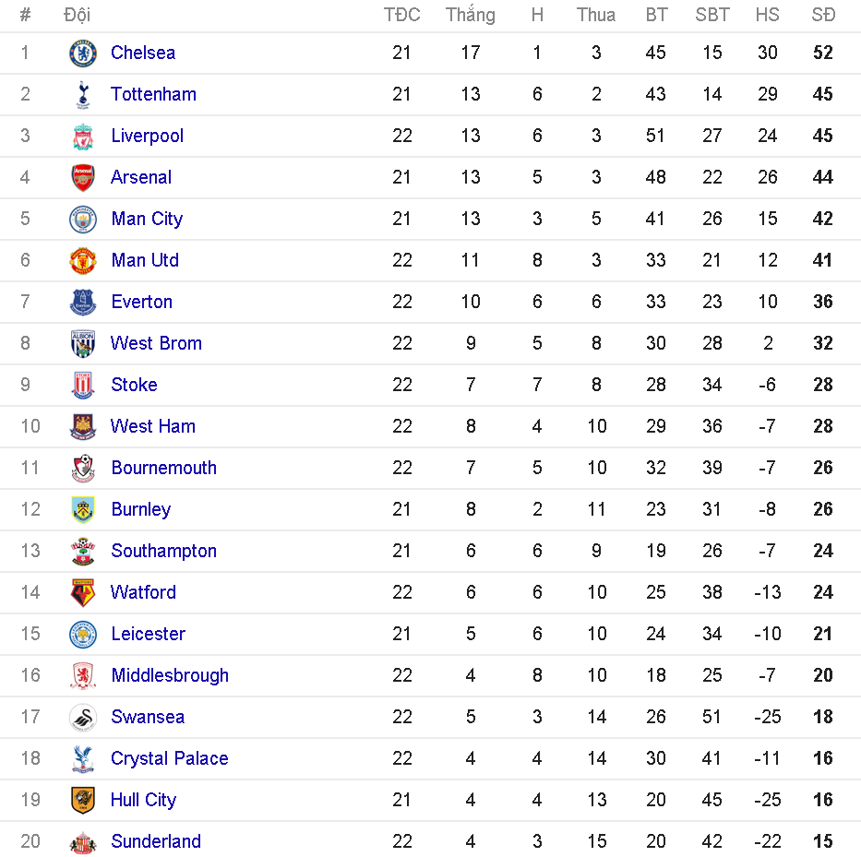Click the Man City club crest

click(83, 220)
